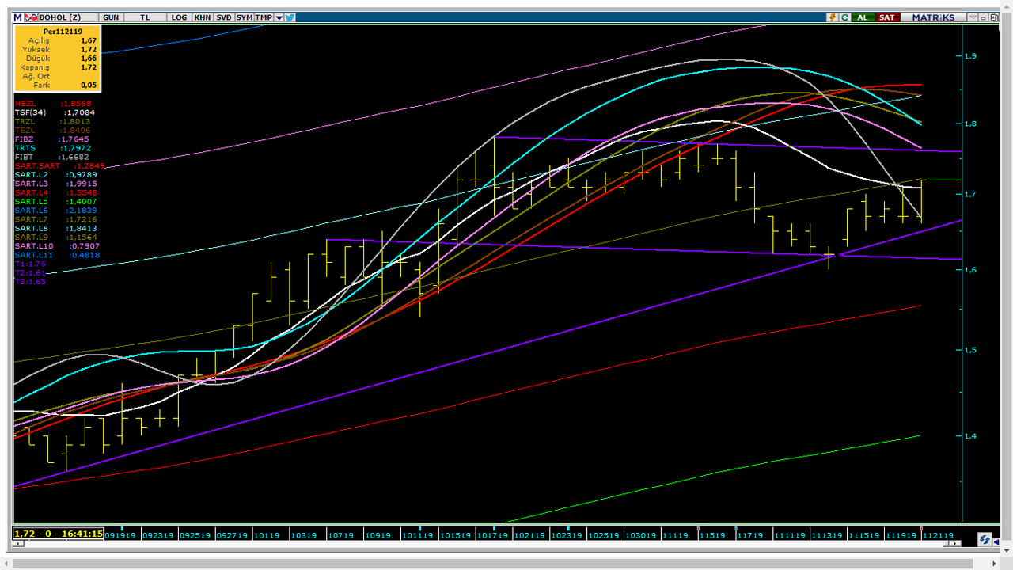Click the SART.L9 indicator label

click(x=32, y=237)
